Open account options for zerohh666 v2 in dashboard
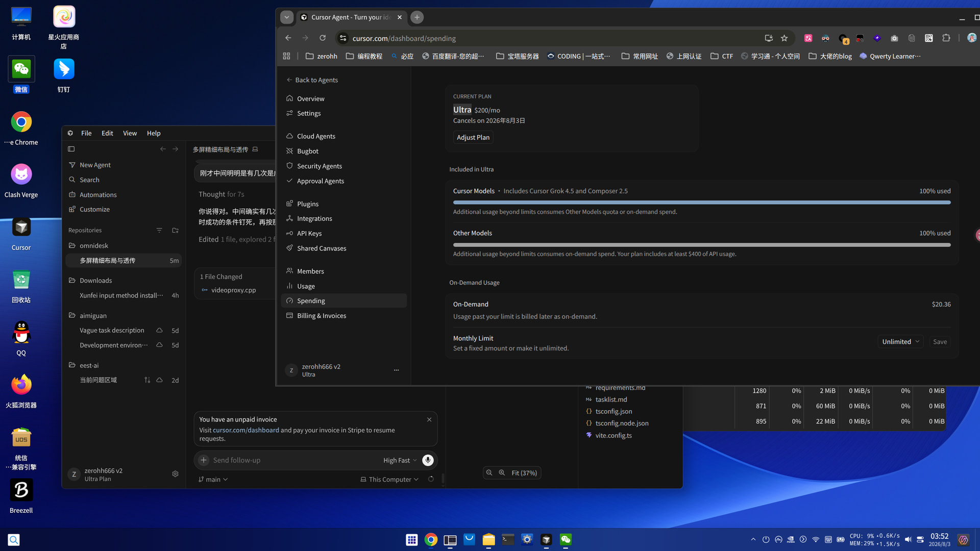Screen dimensions: 980x551 click(x=396, y=370)
